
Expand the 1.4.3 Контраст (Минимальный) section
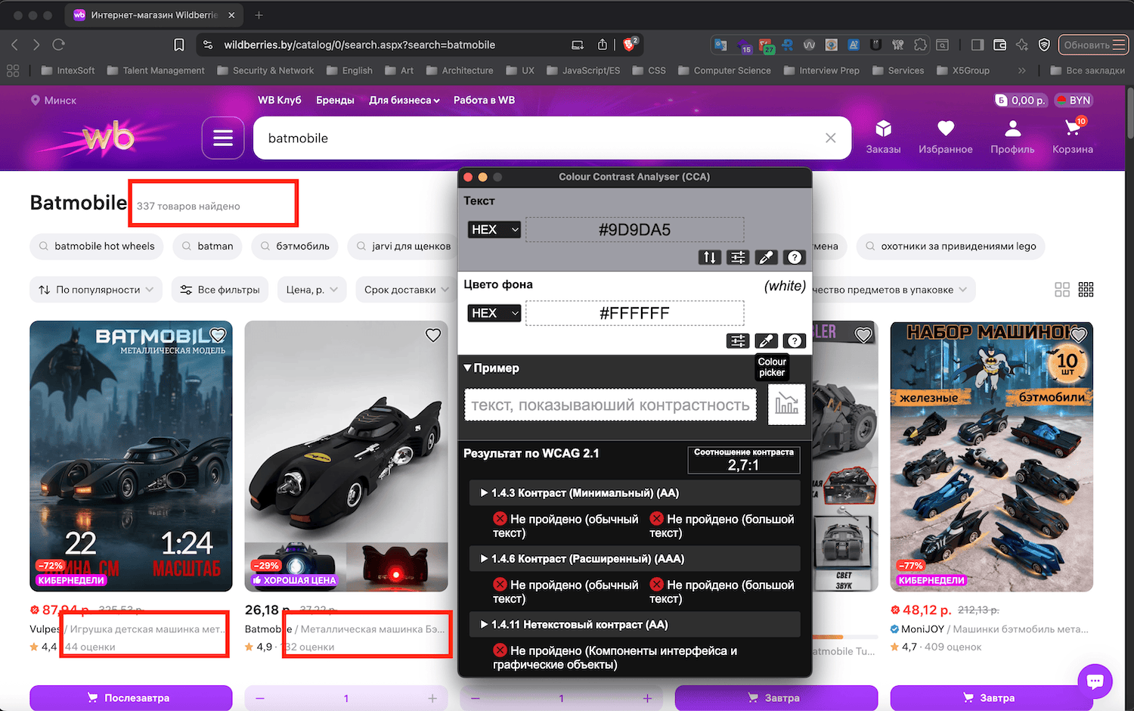pos(484,492)
